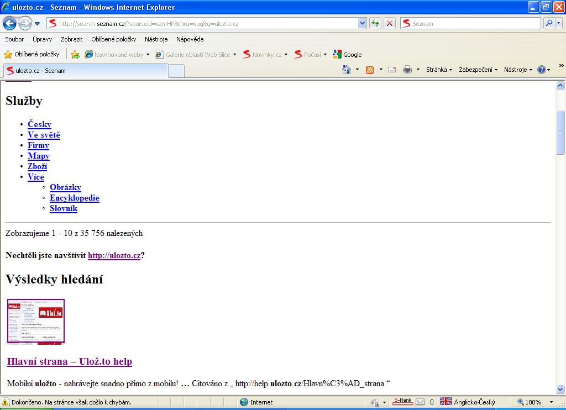
Task: Open the Nástroje menu in menu bar
Action: pyautogui.click(x=156, y=39)
